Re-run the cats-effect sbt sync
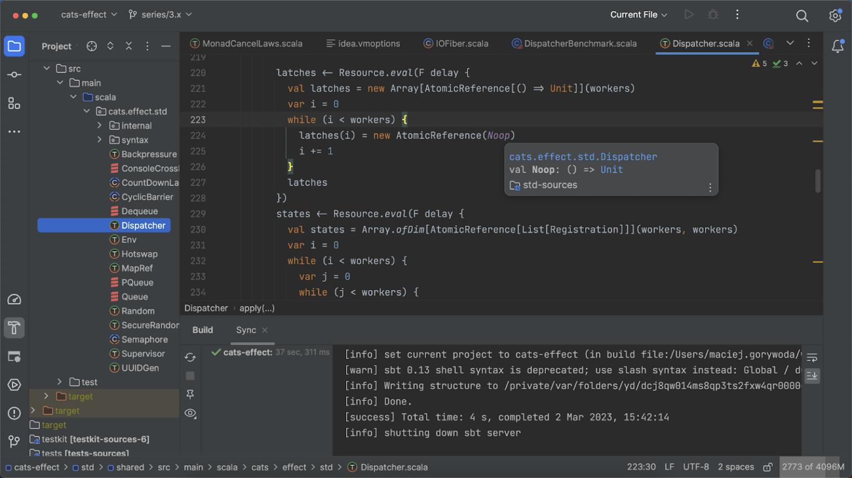Image resolution: width=852 pixels, height=478 pixels. (190, 358)
